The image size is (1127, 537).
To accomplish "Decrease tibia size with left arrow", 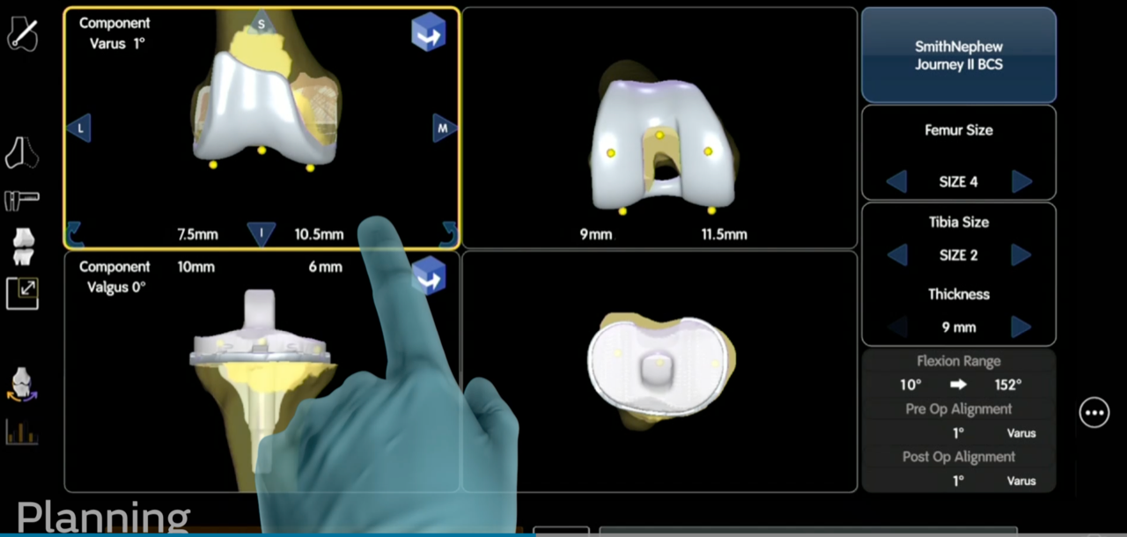I will 896,255.
